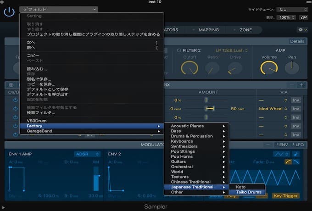Toggle FILTER 2 power
Viewport: 312px width, 211px height.
pos(178,50)
